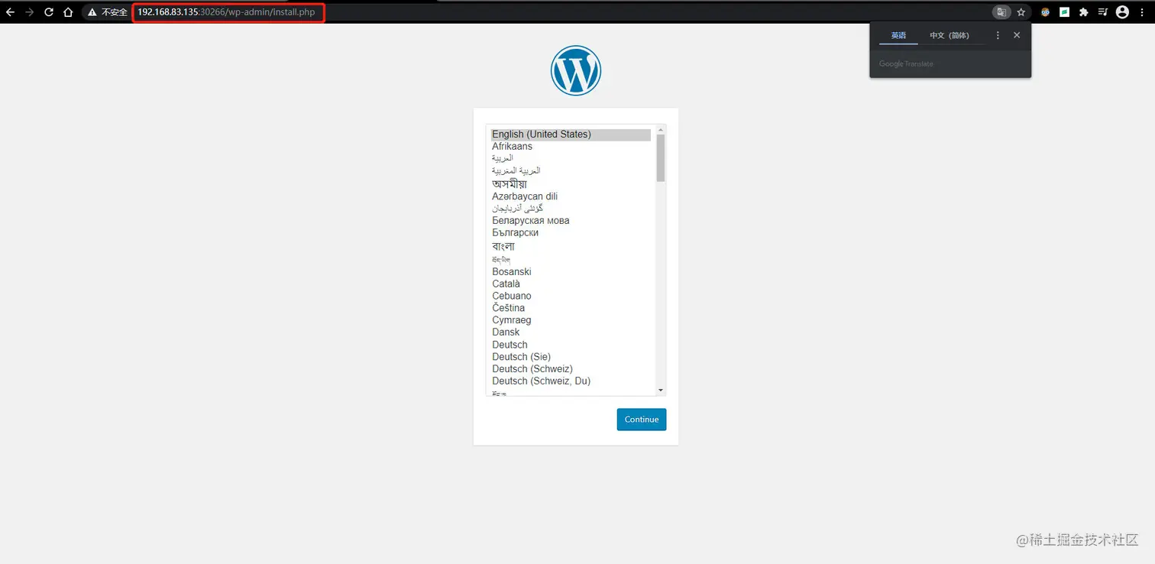The width and height of the screenshot is (1155, 564).
Task: Click the Google Translate icon in the address bar
Action: point(1001,12)
